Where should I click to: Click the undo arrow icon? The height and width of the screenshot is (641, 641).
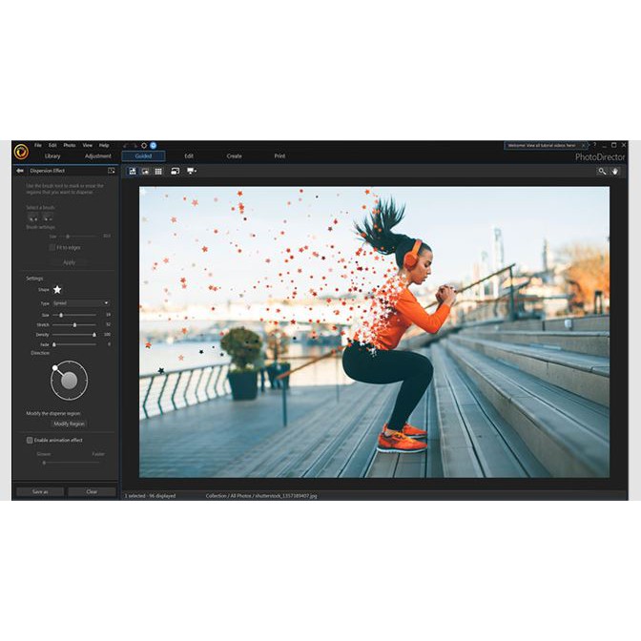click(126, 146)
